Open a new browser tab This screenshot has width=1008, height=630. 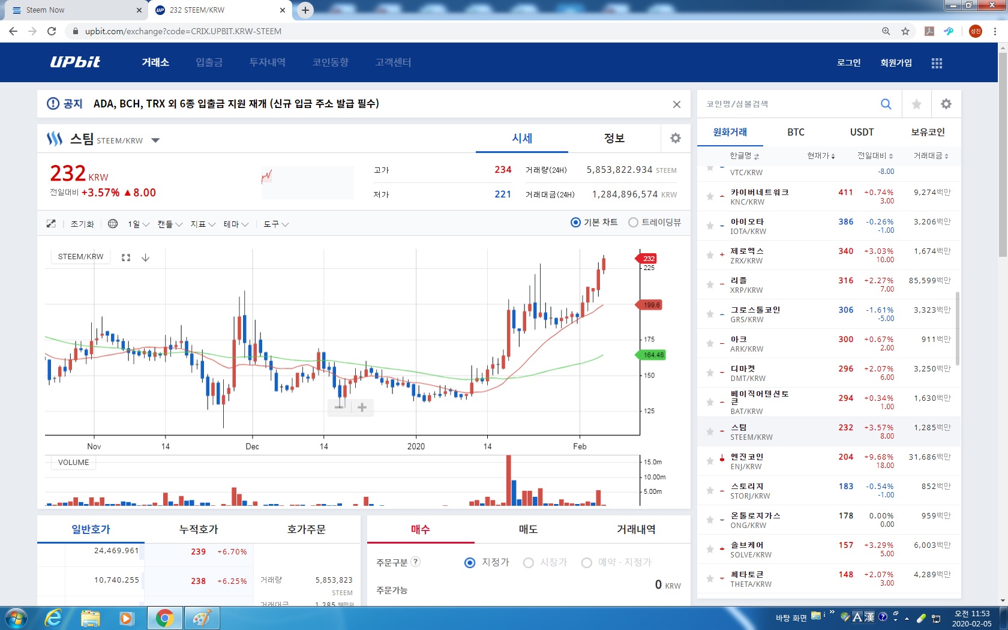click(305, 10)
